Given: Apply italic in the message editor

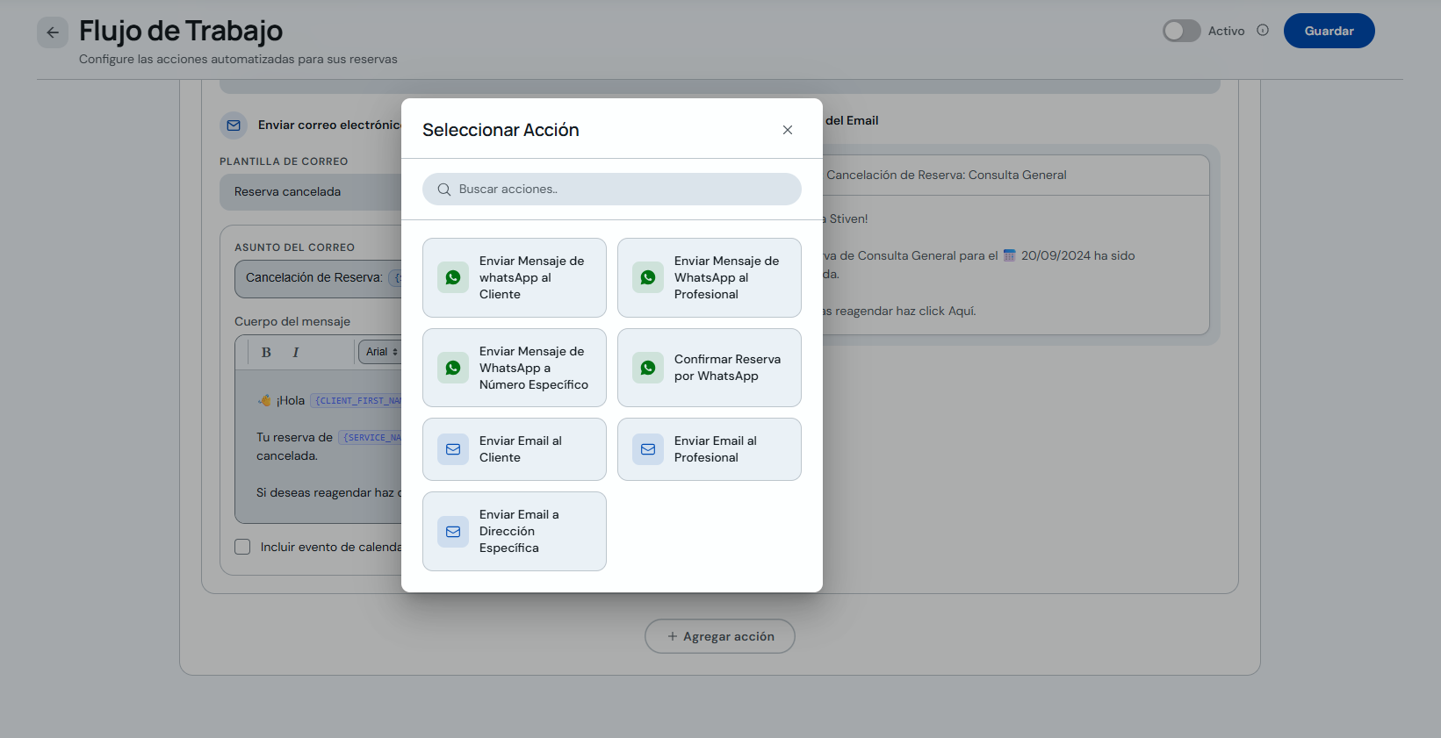Looking at the screenshot, I should (x=296, y=352).
